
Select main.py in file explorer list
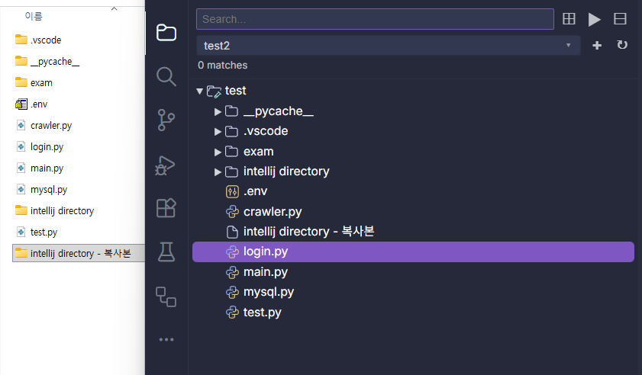(x=47, y=168)
